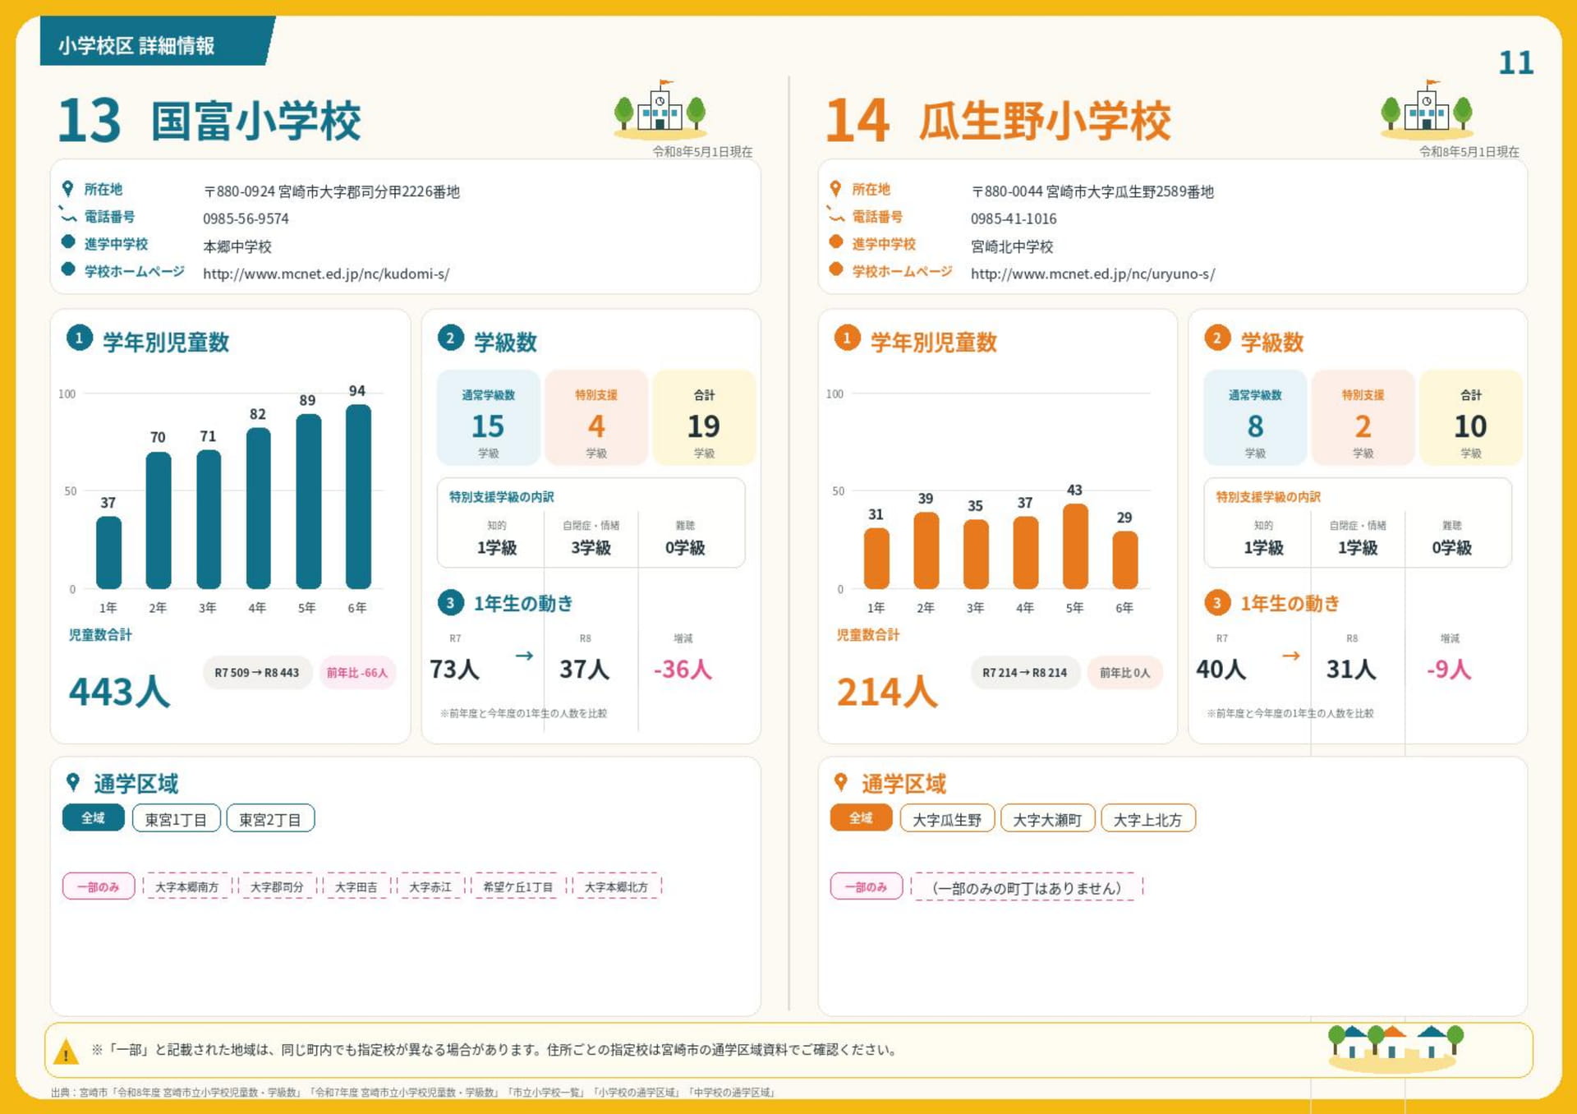Image resolution: width=1577 pixels, height=1114 pixels.
Task: Select the 大字上北方 area tag
Action: click(1147, 818)
